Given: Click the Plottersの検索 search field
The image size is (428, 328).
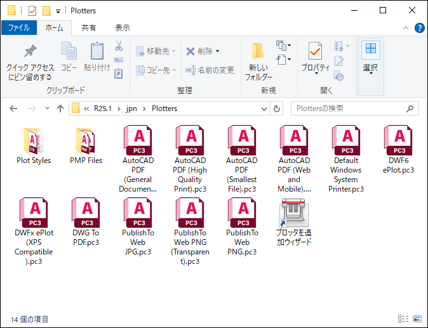Looking at the screenshot, I should [x=354, y=108].
